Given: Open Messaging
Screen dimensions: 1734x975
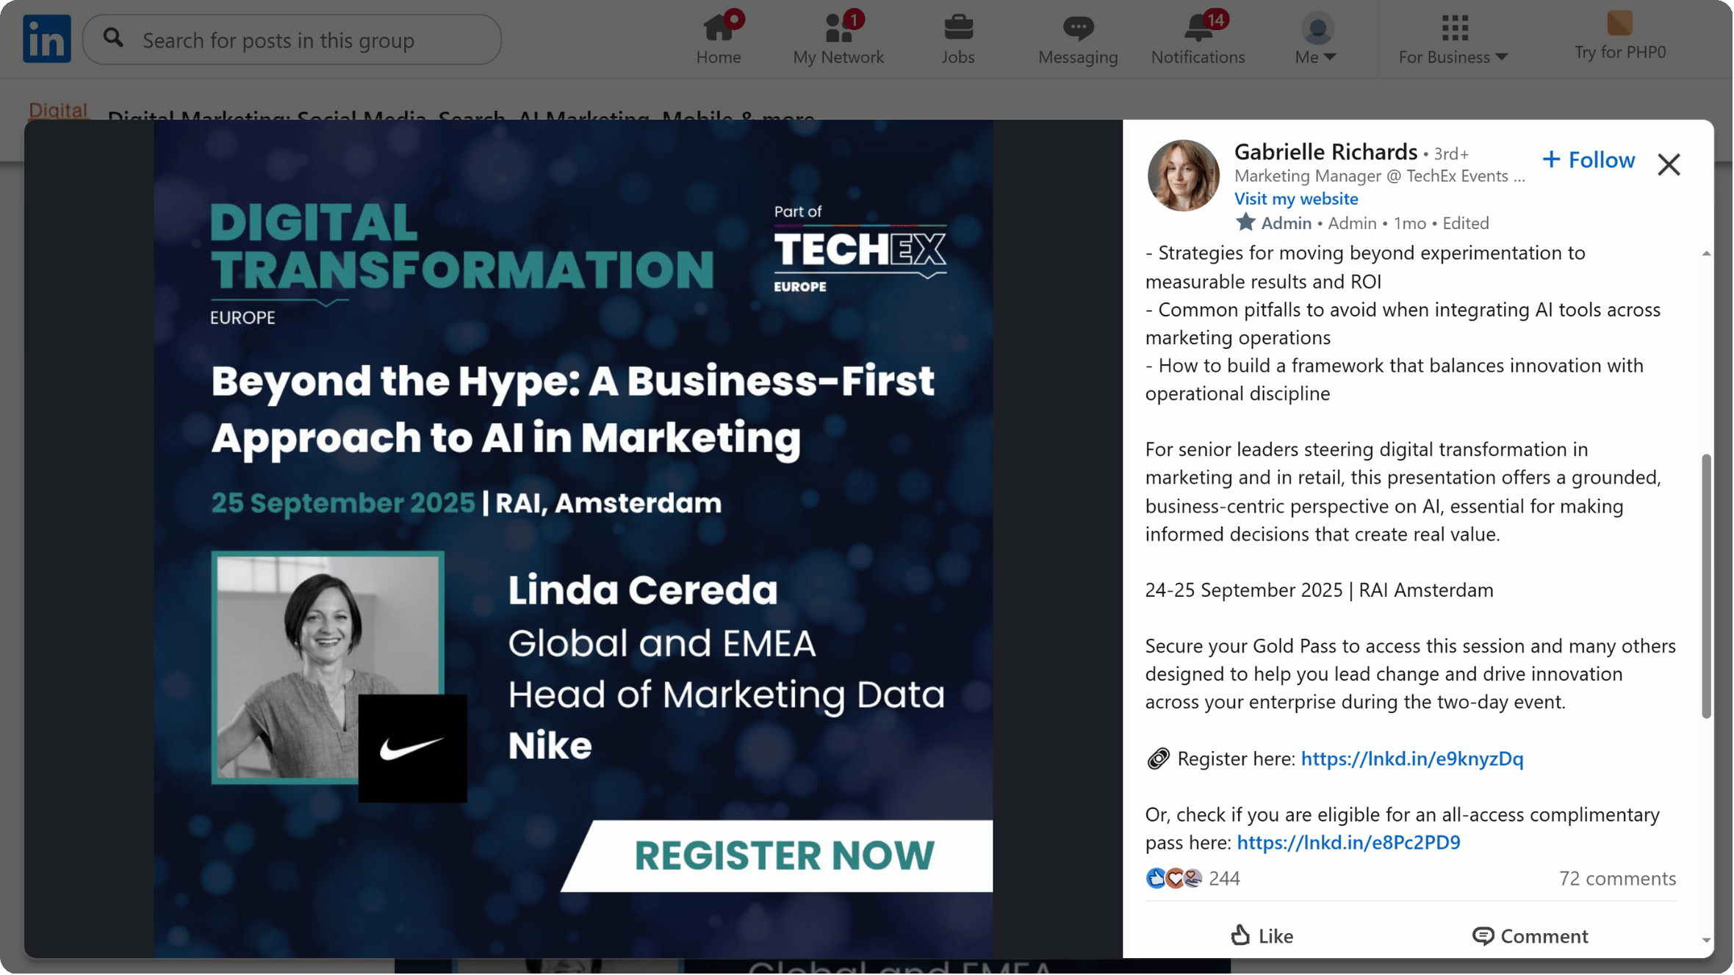Looking at the screenshot, I should tap(1077, 38).
